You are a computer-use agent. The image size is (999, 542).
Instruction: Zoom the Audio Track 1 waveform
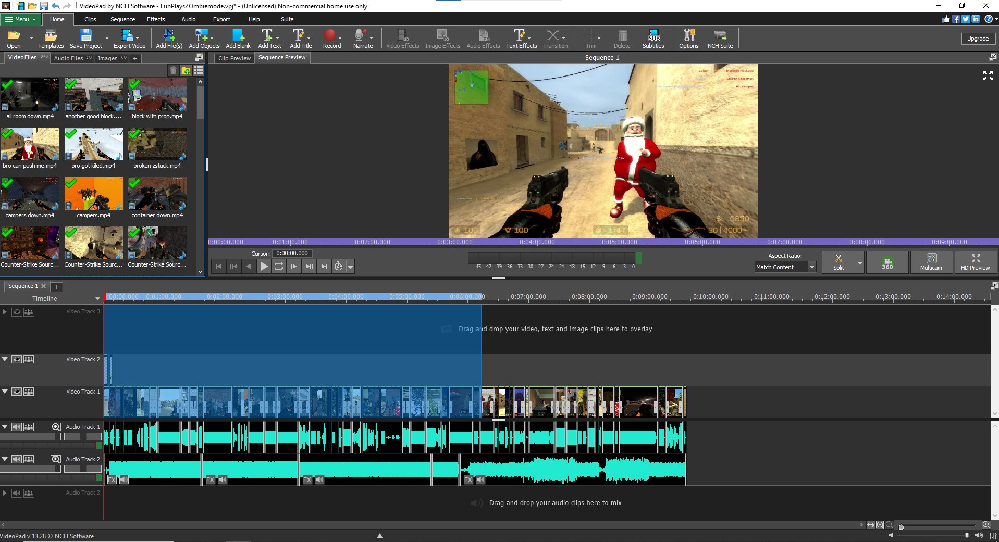click(x=55, y=427)
